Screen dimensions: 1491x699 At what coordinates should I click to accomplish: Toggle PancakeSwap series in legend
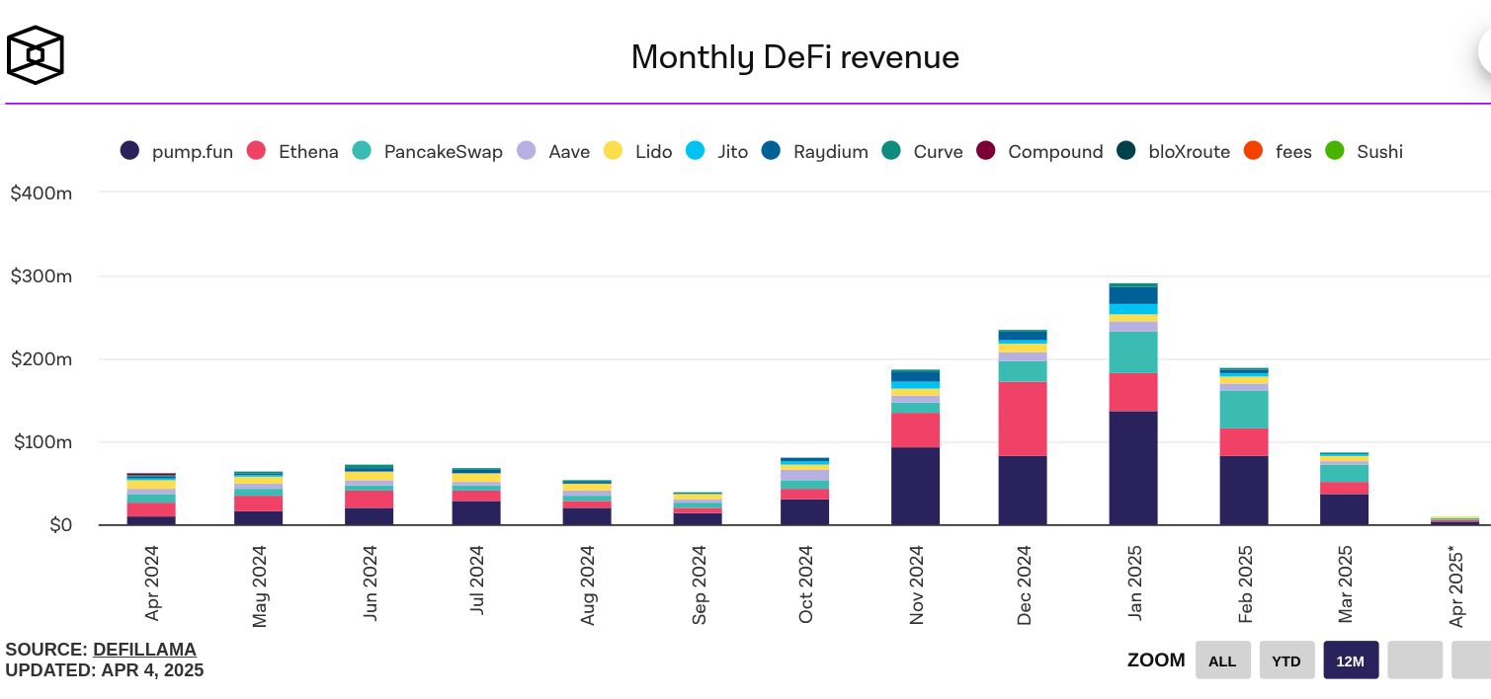pos(427,151)
